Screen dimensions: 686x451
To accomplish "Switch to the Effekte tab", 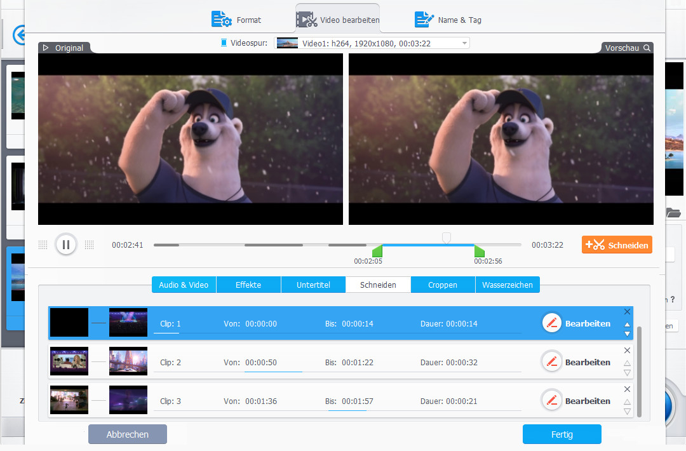I will tap(248, 285).
